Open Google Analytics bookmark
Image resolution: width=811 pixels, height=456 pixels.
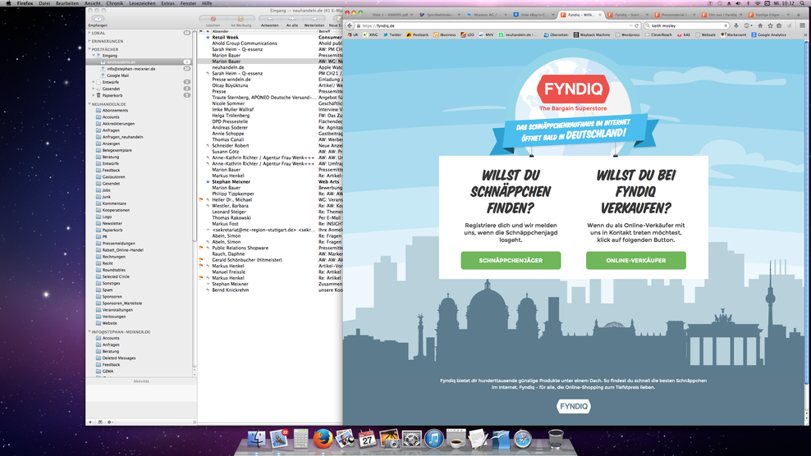(x=768, y=34)
